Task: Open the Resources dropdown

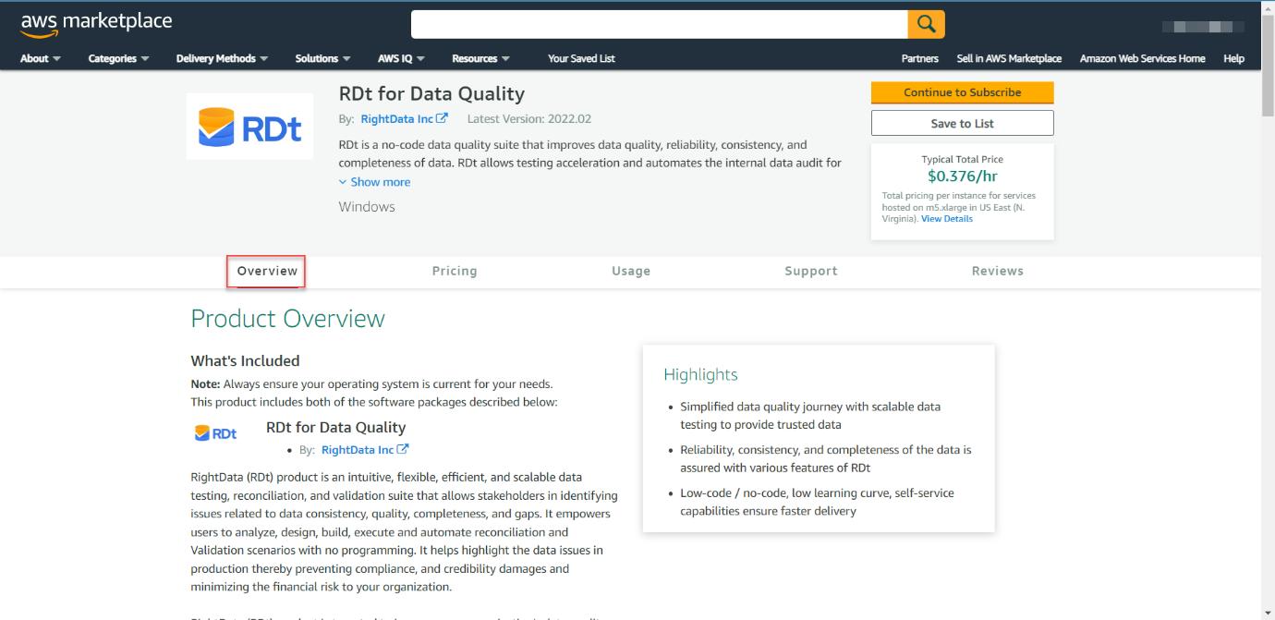Action: pos(476,57)
